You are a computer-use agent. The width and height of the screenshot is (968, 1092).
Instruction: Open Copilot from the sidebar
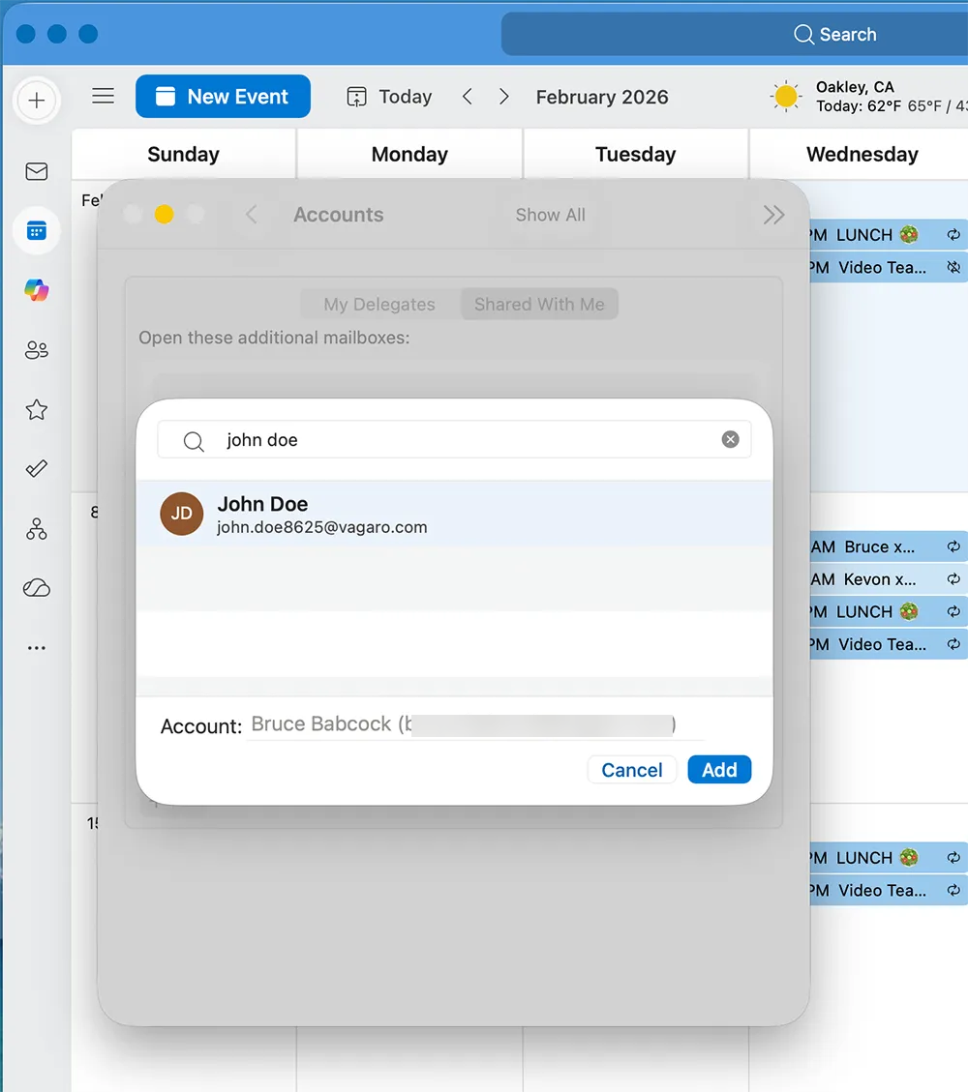coord(36,289)
